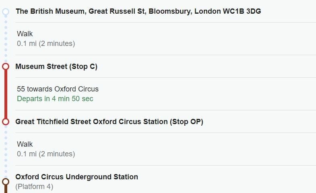The image size is (316, 193).
Task: Open Great Titchfield Street Oxford Circus Station stop
Action: [109, 121]
